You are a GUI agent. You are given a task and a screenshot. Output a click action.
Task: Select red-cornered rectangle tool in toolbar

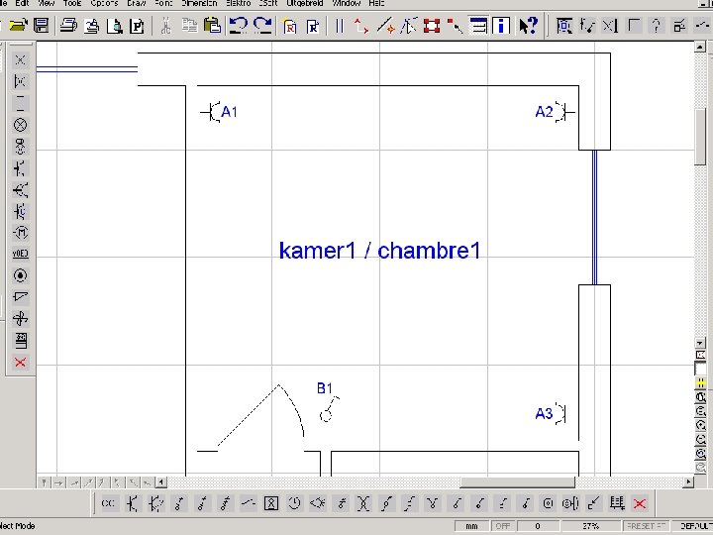click(x=432, y=26)
